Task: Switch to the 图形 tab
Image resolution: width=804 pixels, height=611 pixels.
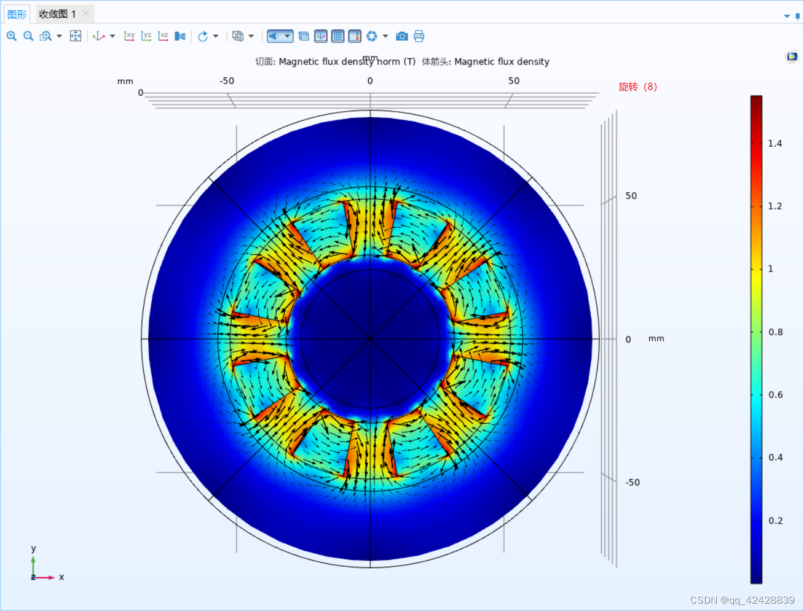Action: click(x=17, y=14)
